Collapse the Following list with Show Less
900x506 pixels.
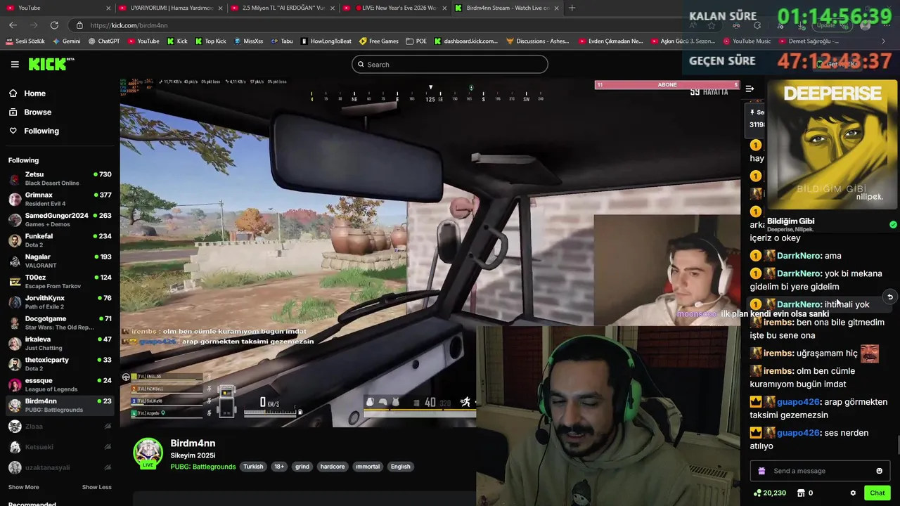click(96, 487)
